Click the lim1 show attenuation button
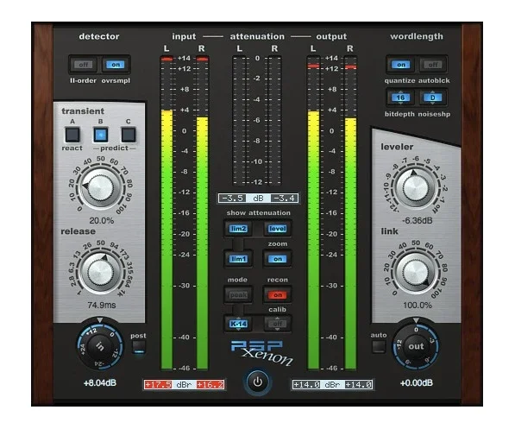515x429 pixels. [x=238, y=259]
